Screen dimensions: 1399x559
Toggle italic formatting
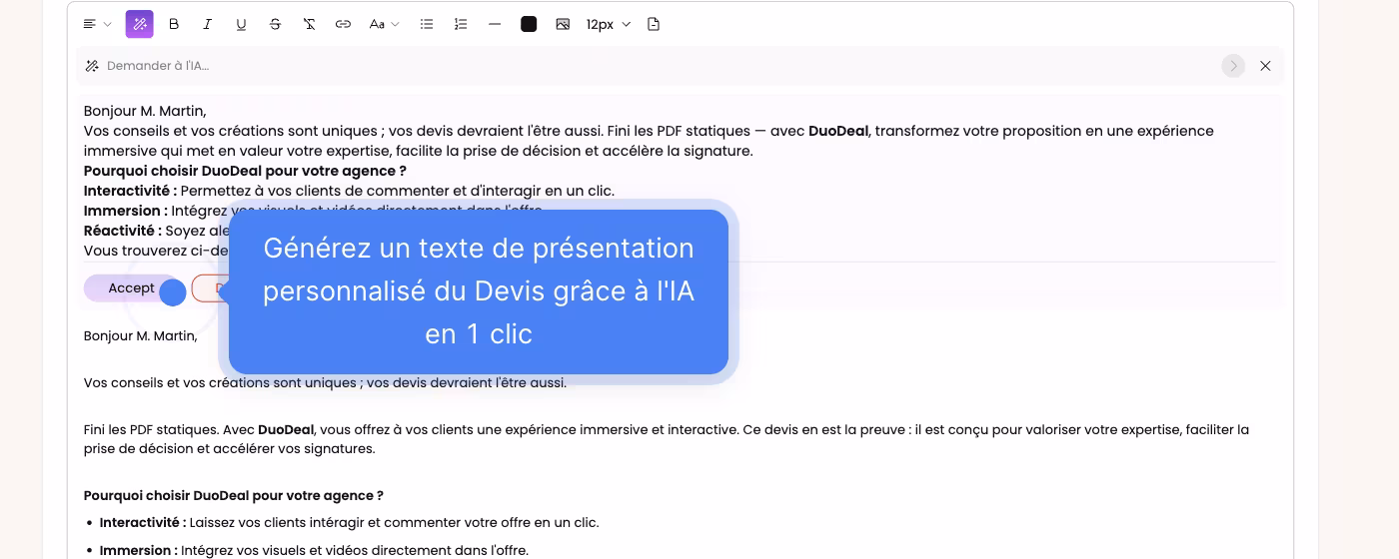point(208,24)
